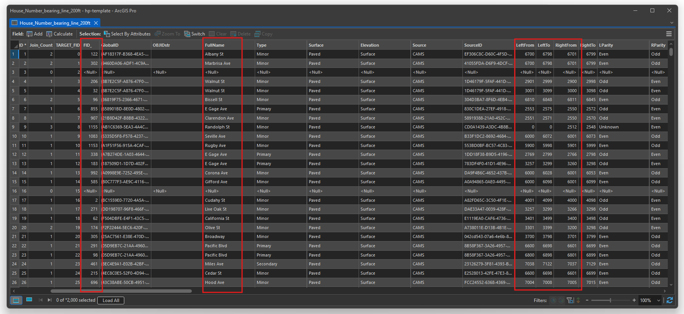684x314 pixels.
Task: Close the House_Number_bearing_line_200ft table tab
Action: click(96, 23)
